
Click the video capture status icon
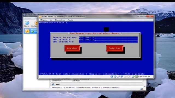tap(129, 76)
